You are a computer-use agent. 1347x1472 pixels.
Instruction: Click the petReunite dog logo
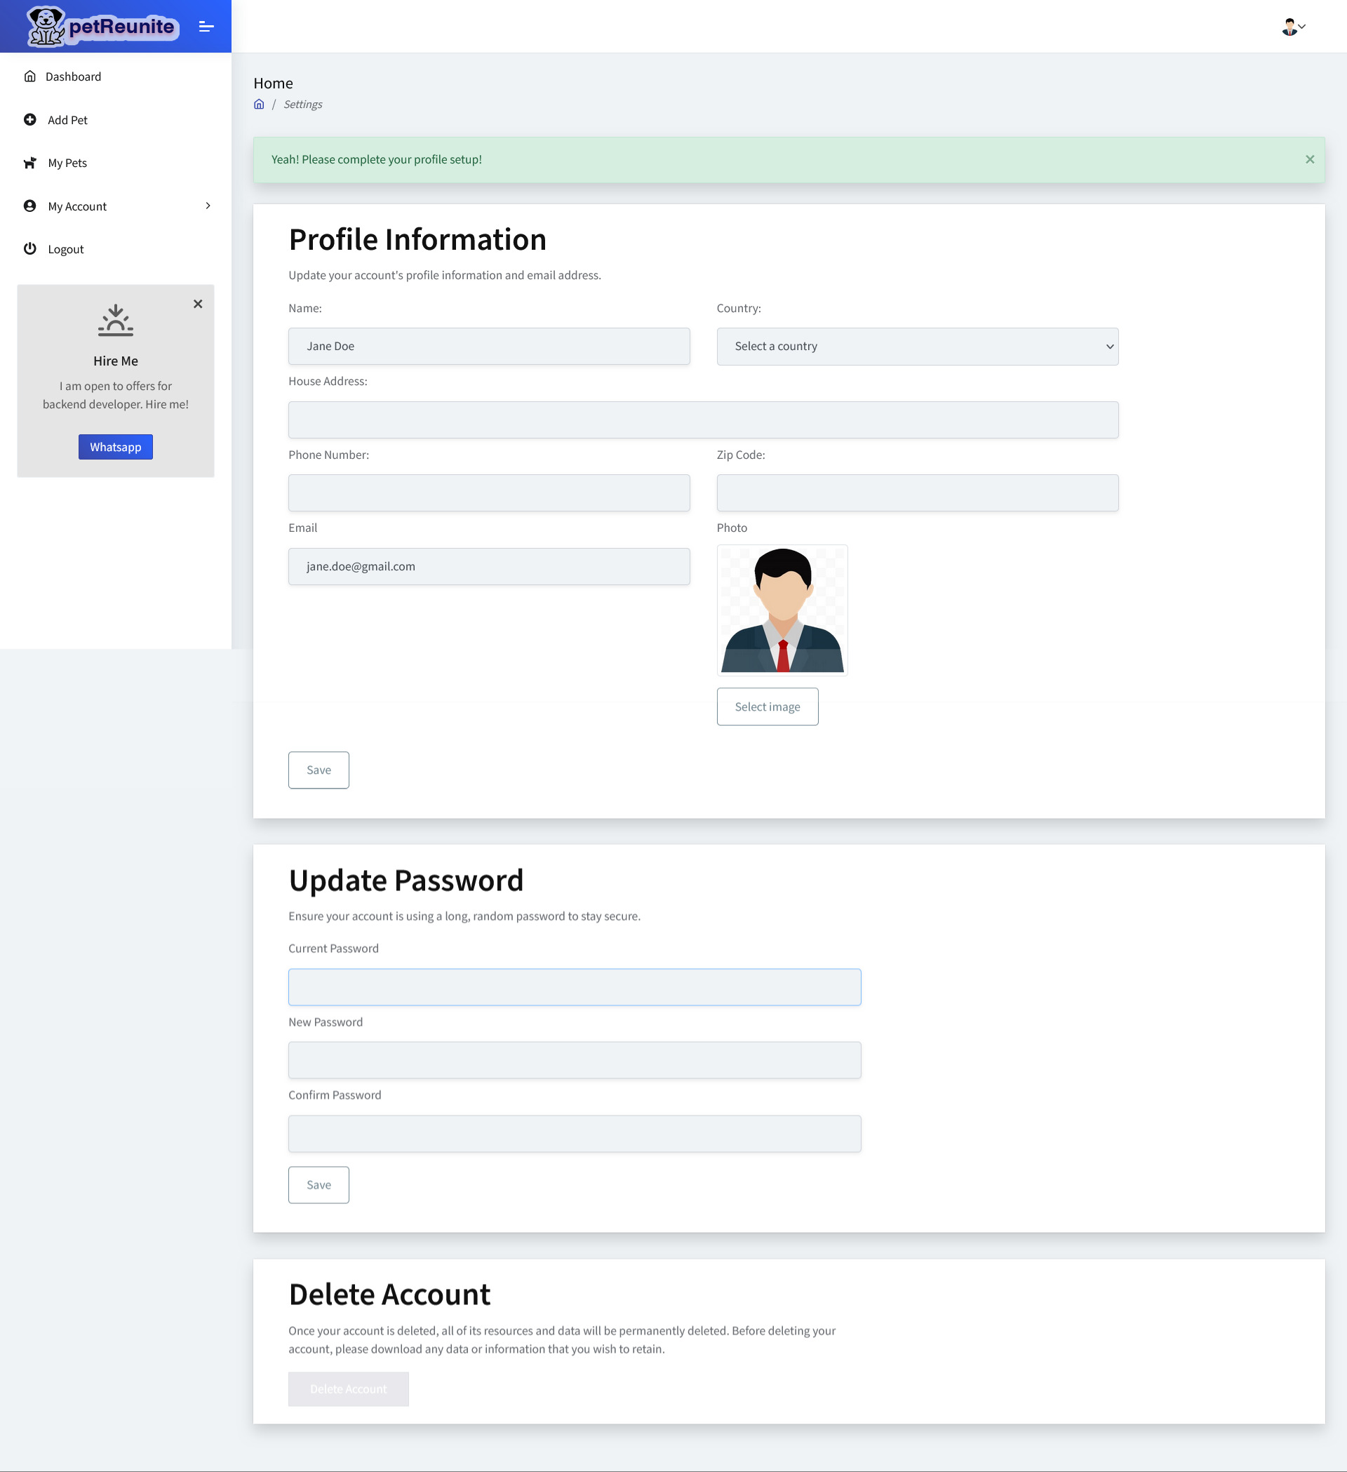(47, 26)
